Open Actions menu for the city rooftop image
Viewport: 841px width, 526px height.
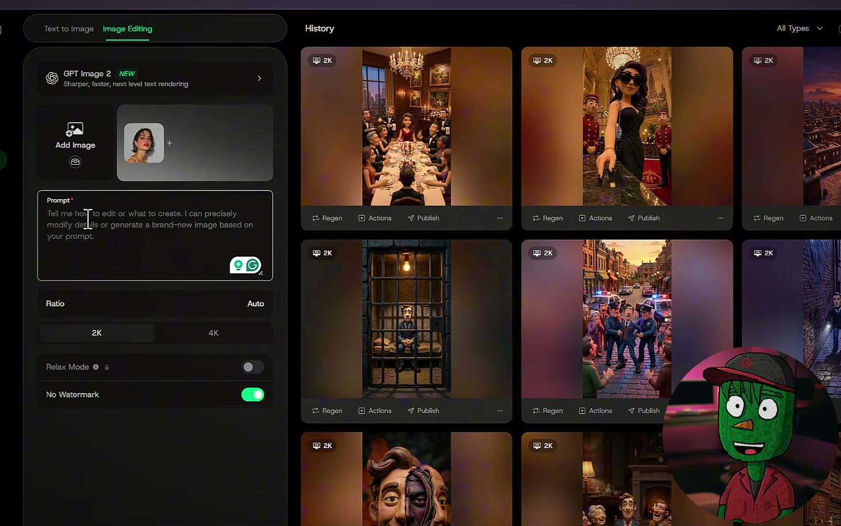coord(816,218)
